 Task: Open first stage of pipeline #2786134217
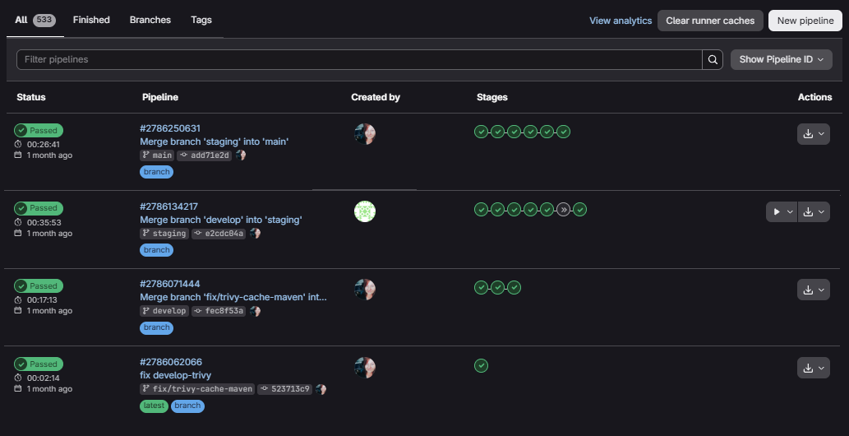[x=481, y=210]
